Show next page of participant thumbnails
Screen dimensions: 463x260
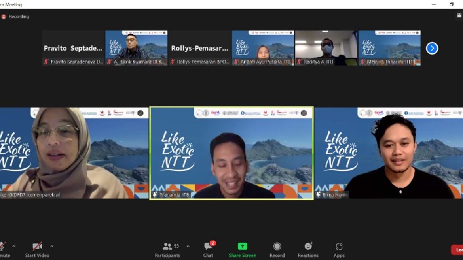pyautogui.click(x=432, y=48)
